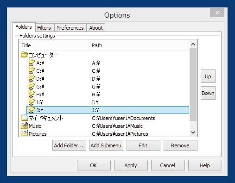Screen dimensions: 235x183
Task: Move selected item with Up button
Action: click(208, 76)
